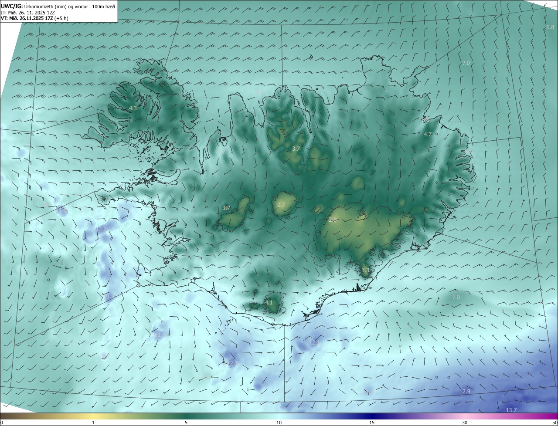Click the 1 tick on the color scale
The height and width of the screenshot is (426, 558).
[93, 423]
